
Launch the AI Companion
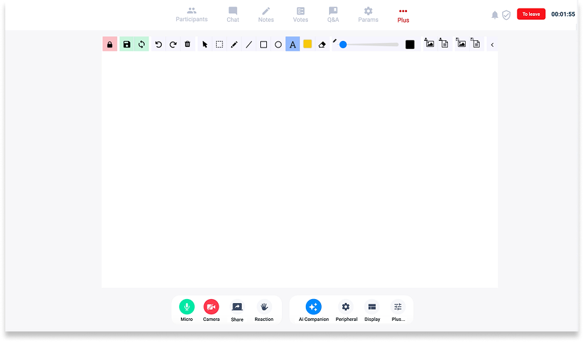(314, 307)
